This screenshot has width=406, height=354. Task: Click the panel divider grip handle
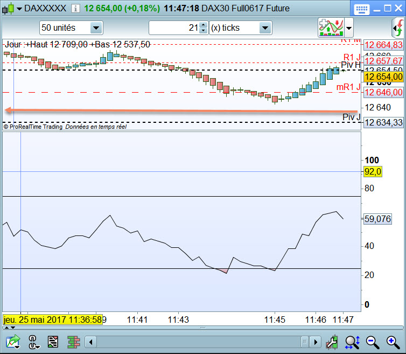(x=203, y=328)
